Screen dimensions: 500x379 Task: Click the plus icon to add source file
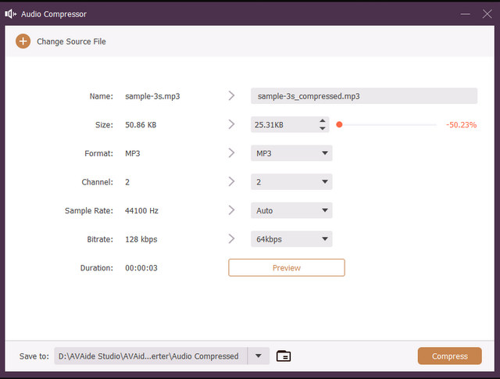[23, 41]
